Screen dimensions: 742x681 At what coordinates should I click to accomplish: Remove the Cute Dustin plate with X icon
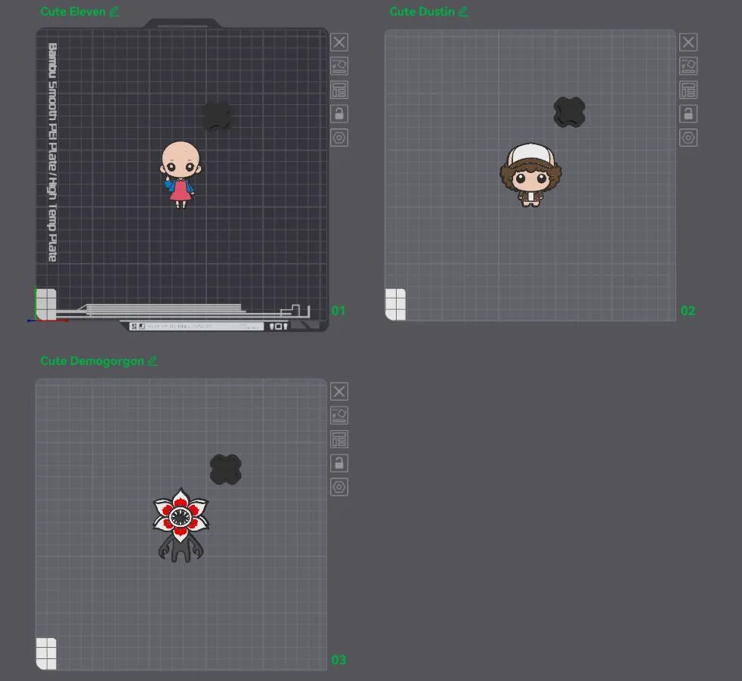688,42
